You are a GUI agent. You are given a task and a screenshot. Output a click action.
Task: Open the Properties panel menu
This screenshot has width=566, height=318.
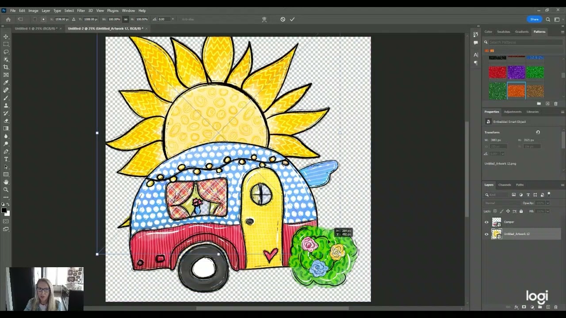tap(562, 112)
